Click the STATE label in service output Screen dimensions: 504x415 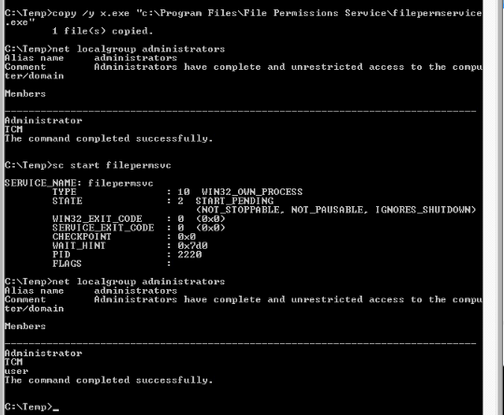(67, 201)
